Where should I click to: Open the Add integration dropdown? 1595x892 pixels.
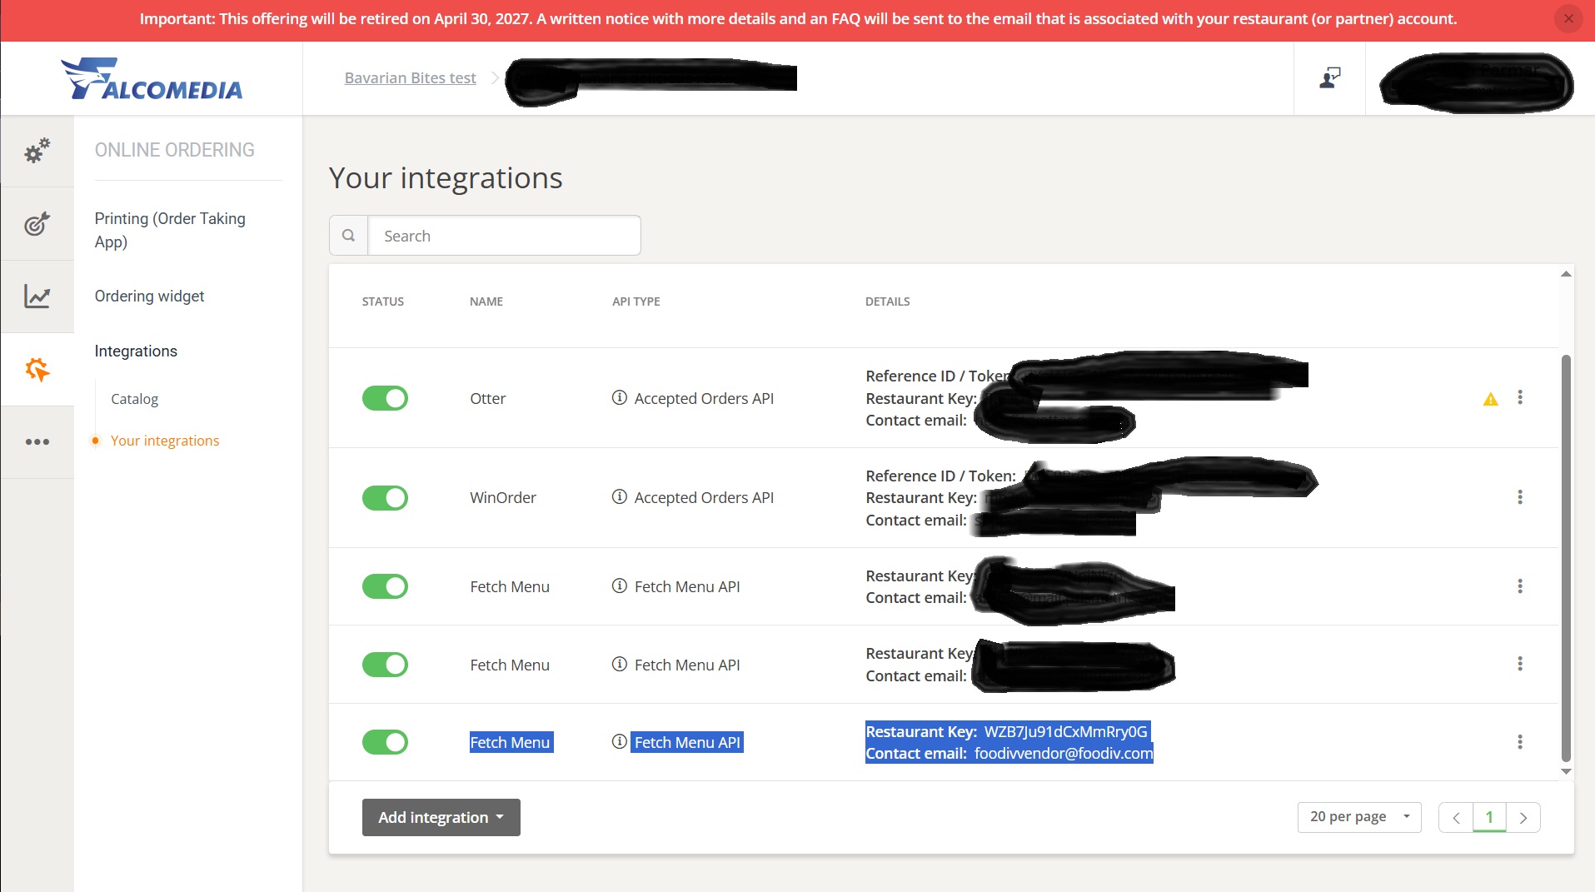pos(441,817)
